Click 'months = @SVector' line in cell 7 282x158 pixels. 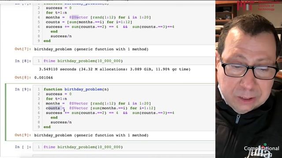point(98,18)
